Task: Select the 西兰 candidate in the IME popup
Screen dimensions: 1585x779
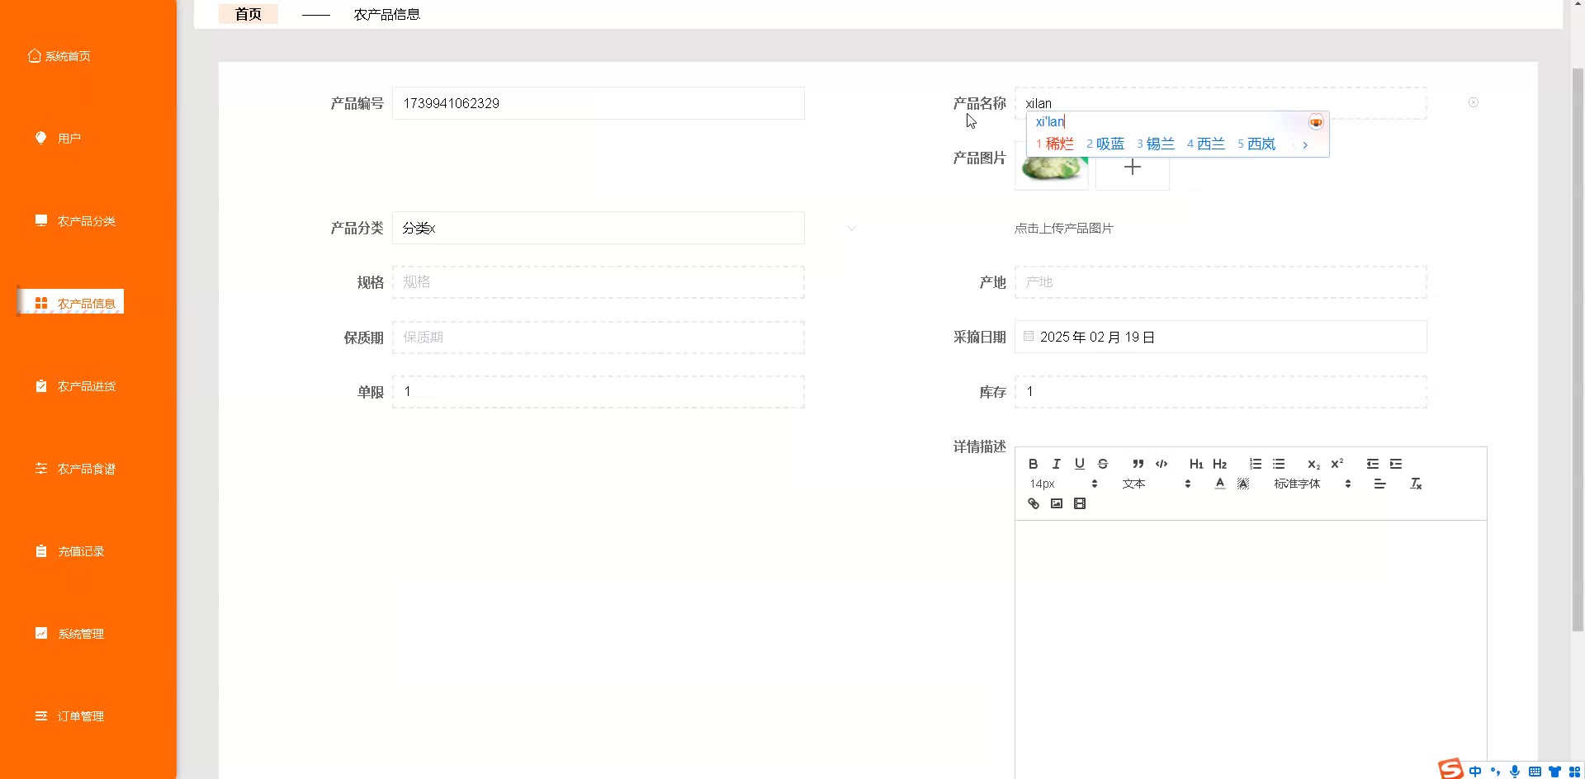Action: tap(1206, 144)
